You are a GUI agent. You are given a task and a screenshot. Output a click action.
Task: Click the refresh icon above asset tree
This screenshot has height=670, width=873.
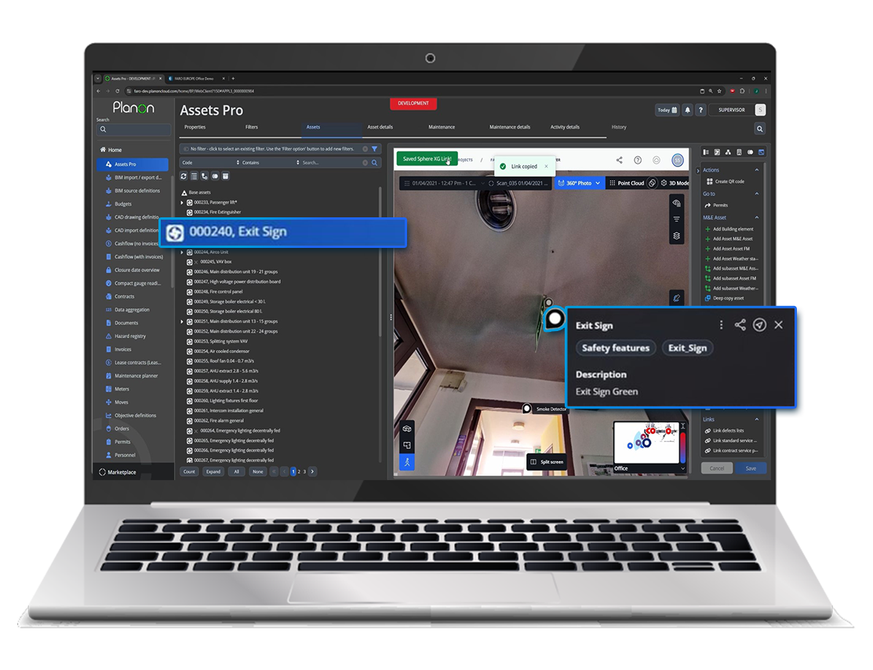(x=184, y=176)
